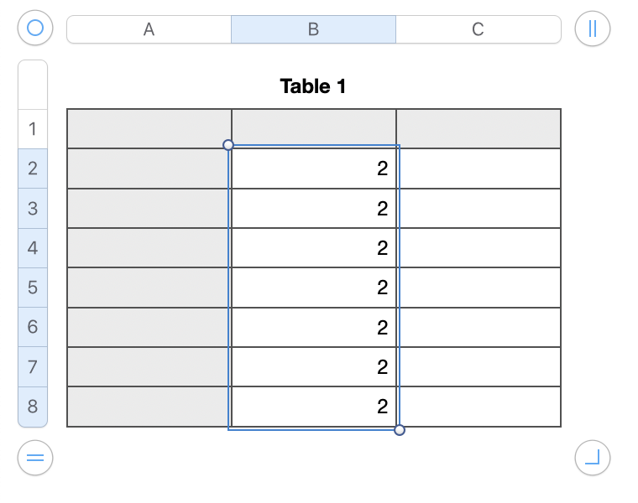
Task: Select column B header
Action: point(313,29)
